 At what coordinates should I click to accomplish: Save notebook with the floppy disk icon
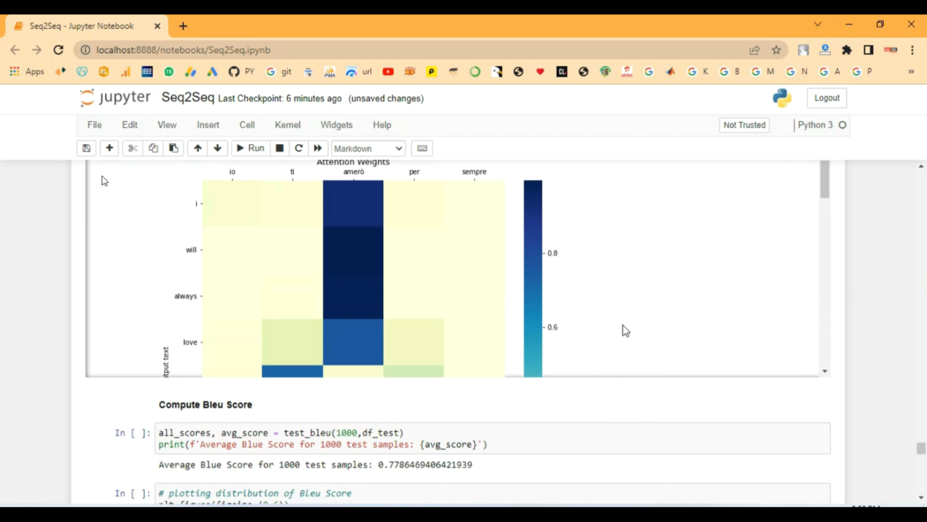click(x=87, y=148)
